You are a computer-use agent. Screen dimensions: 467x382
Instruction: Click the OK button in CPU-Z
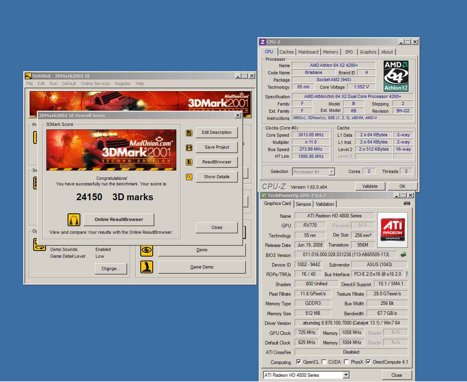coord(402,186)
